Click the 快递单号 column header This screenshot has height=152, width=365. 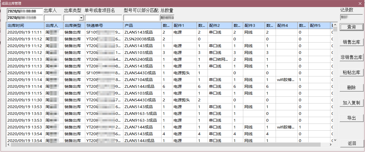click(104, 26)
